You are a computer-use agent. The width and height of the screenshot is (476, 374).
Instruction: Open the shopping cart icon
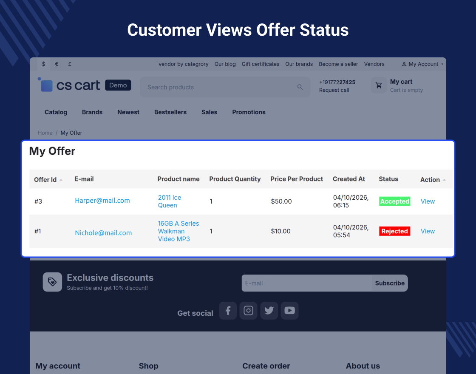tap(379, 85)
